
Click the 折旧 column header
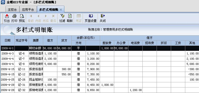coord(164,43)
